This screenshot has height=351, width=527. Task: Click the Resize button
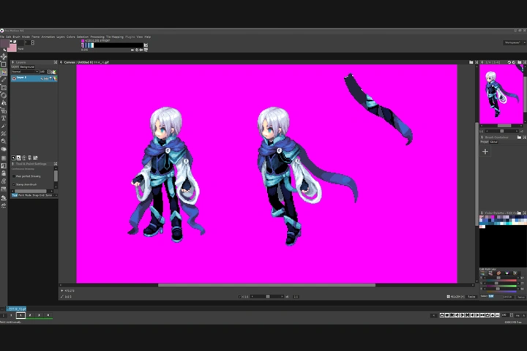(471, 297)
